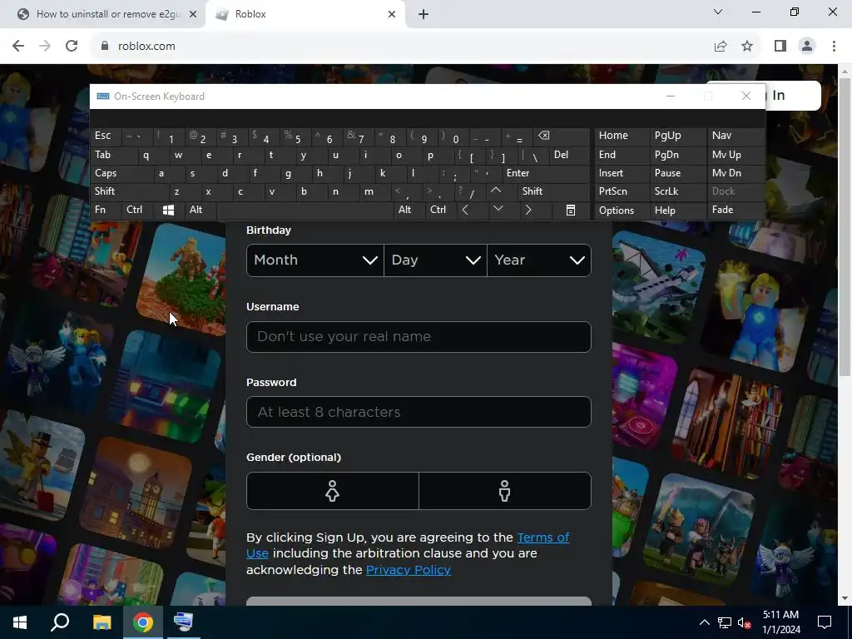The width and height of the screenshot is (852, 639).
Task: Click the On-Screen Keyboard taskbar icon
Action: click(x=183, y=622)
